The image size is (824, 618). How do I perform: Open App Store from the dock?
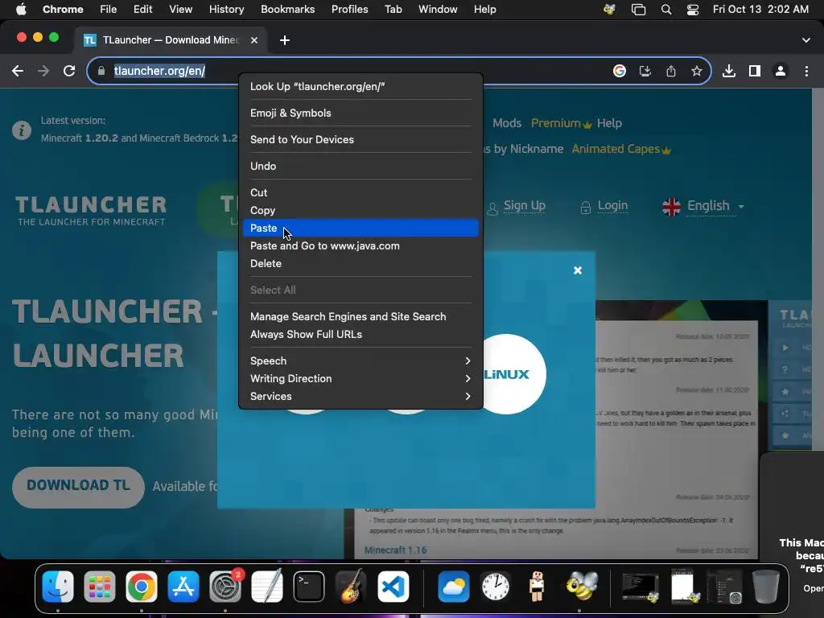[183, 586]
